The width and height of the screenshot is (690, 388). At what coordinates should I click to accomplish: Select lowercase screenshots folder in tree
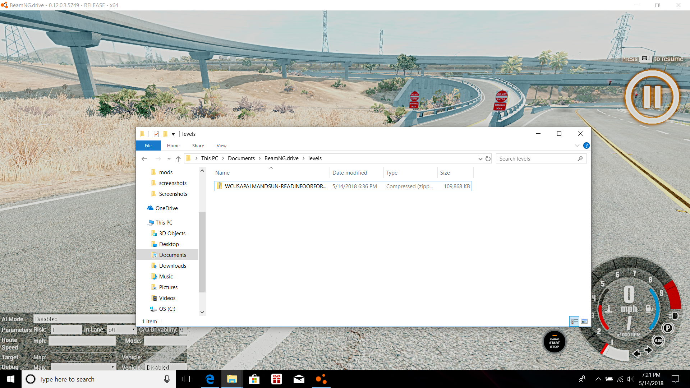pos(172,183)
